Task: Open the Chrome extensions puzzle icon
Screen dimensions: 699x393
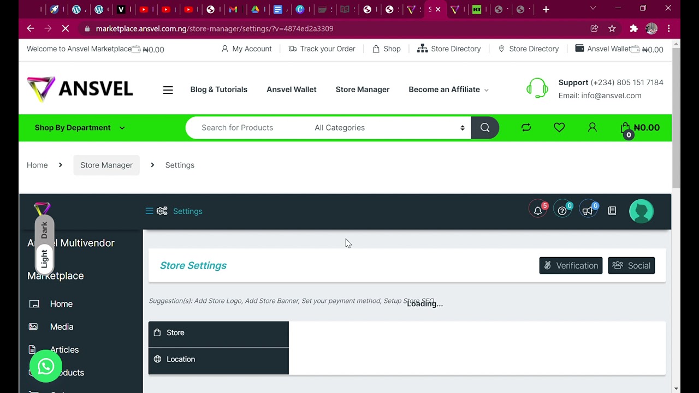Action: pos(633,28)
